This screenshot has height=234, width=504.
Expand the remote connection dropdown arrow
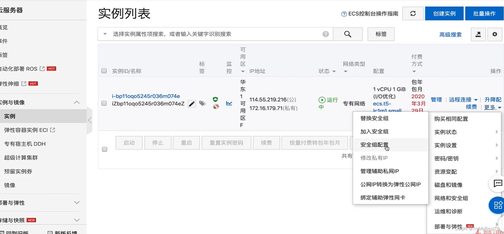pyautogui.click(x=476, y=100)
